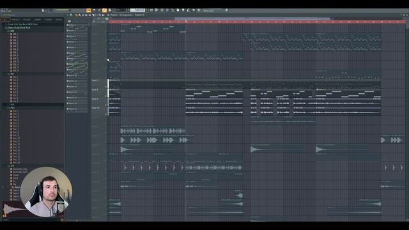The height and width of the screenshot is (230, 409).
Task: Click the Track 10 header label
Action: pos(95,108)
